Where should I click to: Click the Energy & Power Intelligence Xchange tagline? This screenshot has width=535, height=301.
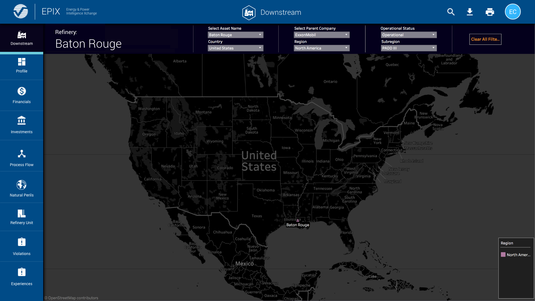81,11
